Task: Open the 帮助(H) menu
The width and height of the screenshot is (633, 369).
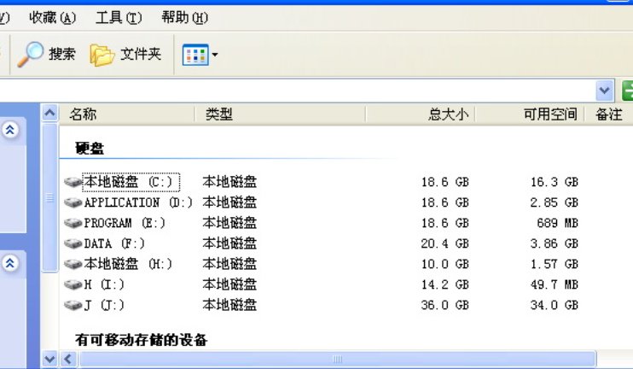Action: pos(185,17)
